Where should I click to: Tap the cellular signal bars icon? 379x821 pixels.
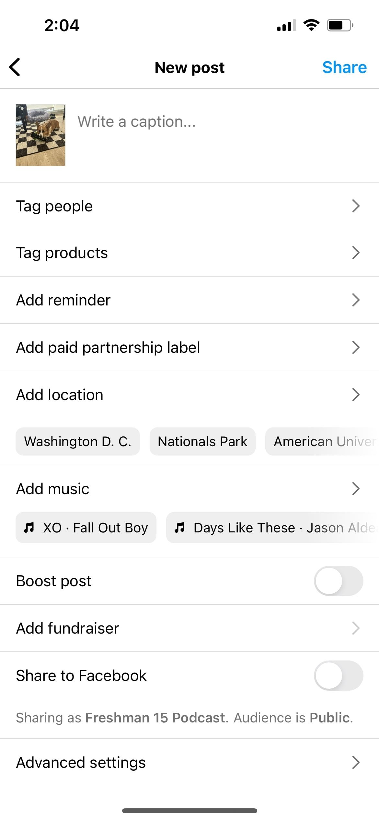[286, 25]
